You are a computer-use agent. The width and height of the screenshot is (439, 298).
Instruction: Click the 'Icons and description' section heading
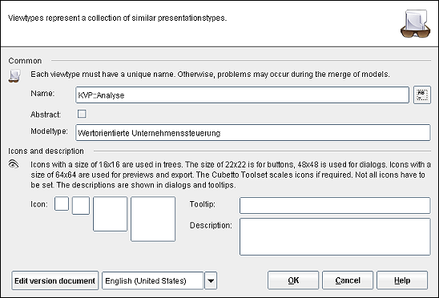pos(46,151)
